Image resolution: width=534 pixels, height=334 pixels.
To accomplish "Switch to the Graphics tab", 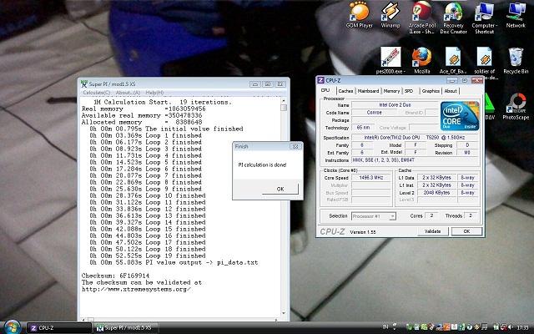I will click(431, 91).
